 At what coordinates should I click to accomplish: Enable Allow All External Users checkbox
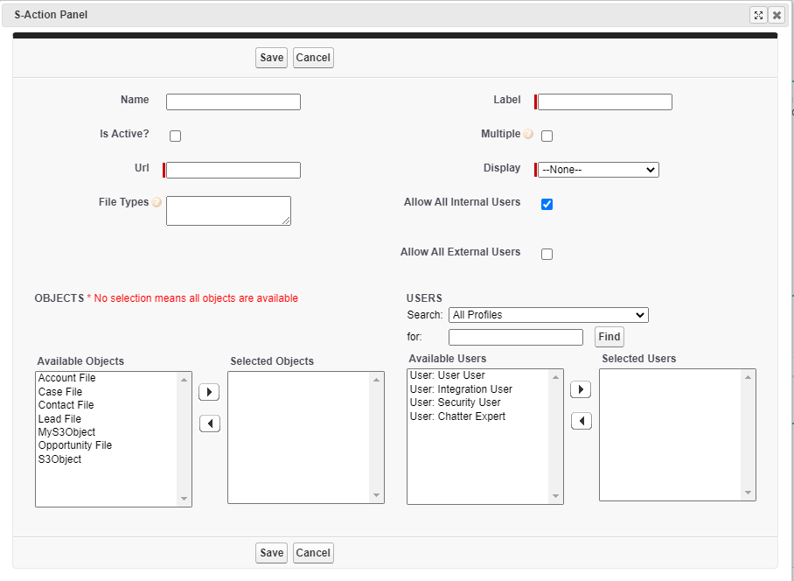(547, 254)
